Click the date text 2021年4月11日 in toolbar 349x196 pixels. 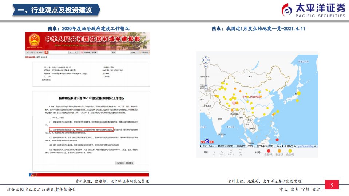(32, 52)
